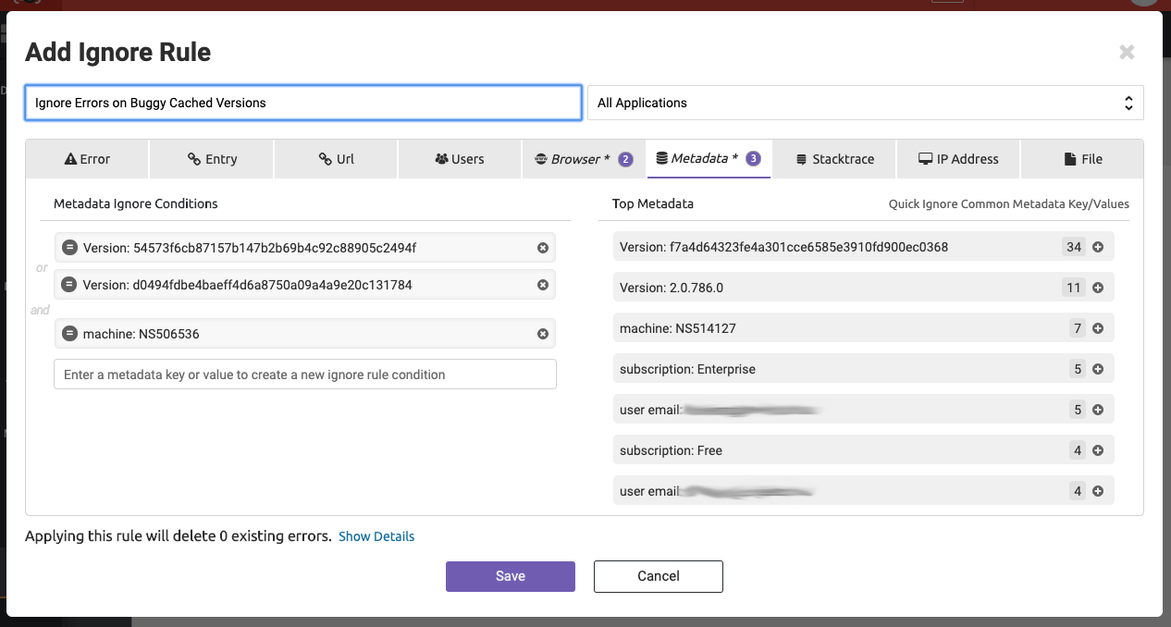Click the Browser tab badge showing 2
The width and height of the screenshot is (1171, 627).
tap(626, 159)
